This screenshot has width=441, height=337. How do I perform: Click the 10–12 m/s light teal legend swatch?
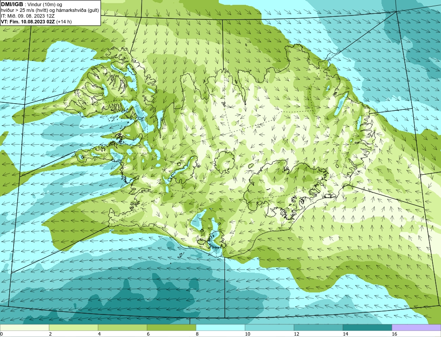tap(269, 327)
